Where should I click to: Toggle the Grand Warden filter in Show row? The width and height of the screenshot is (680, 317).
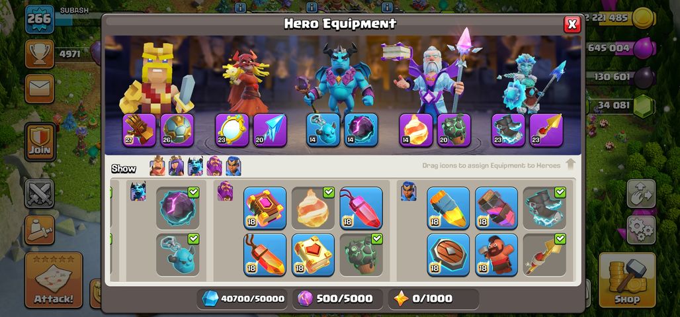coord(214,166)
